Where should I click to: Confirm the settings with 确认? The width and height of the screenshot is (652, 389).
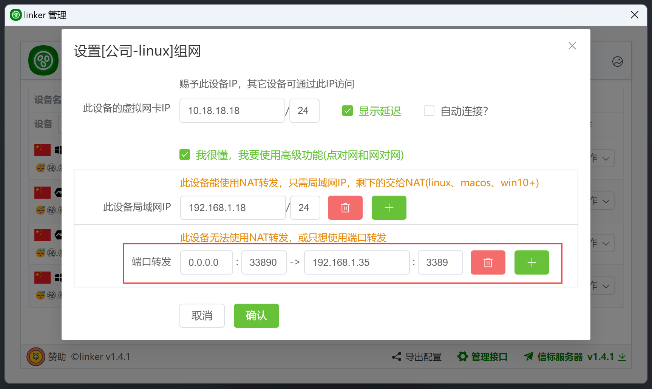click(256, 316)
